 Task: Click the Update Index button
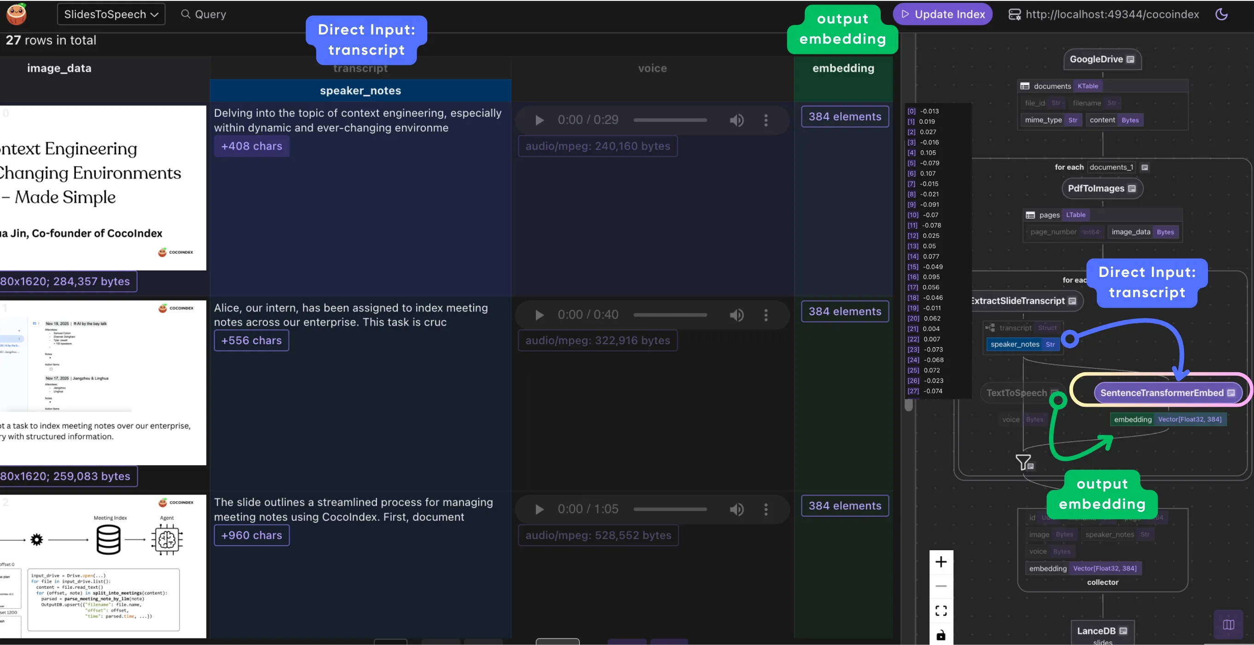click(942, 14)
